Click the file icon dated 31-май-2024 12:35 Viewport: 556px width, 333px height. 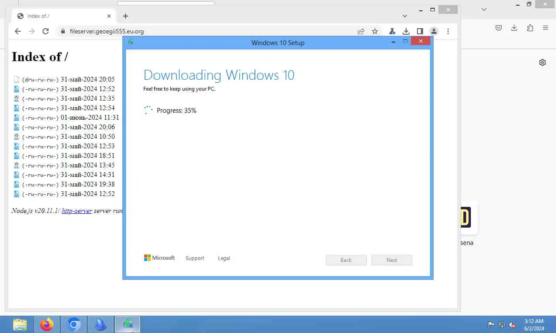coord(17,98)
